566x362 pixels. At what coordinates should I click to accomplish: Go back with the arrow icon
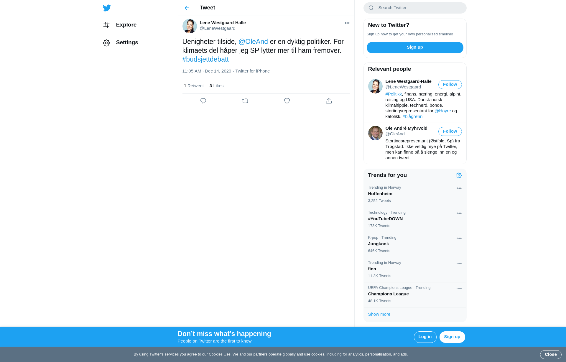coord(187,8)
